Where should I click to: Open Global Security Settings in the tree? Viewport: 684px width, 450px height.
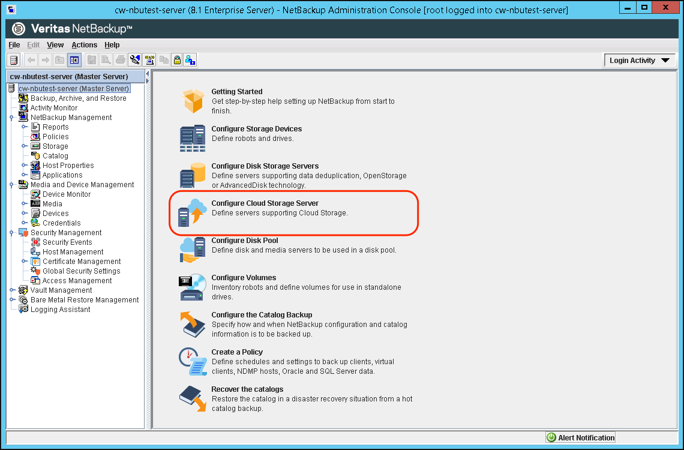click(x=81, y=271)
